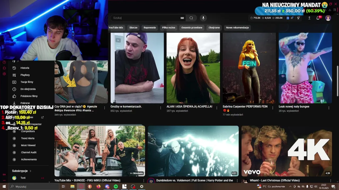Viewport: 339px width, 190px height.
Task: Open the 'ALAN I ASIA ŚPIEWAJĄ ACAPELLA!' title
Action: coord(189,107)
